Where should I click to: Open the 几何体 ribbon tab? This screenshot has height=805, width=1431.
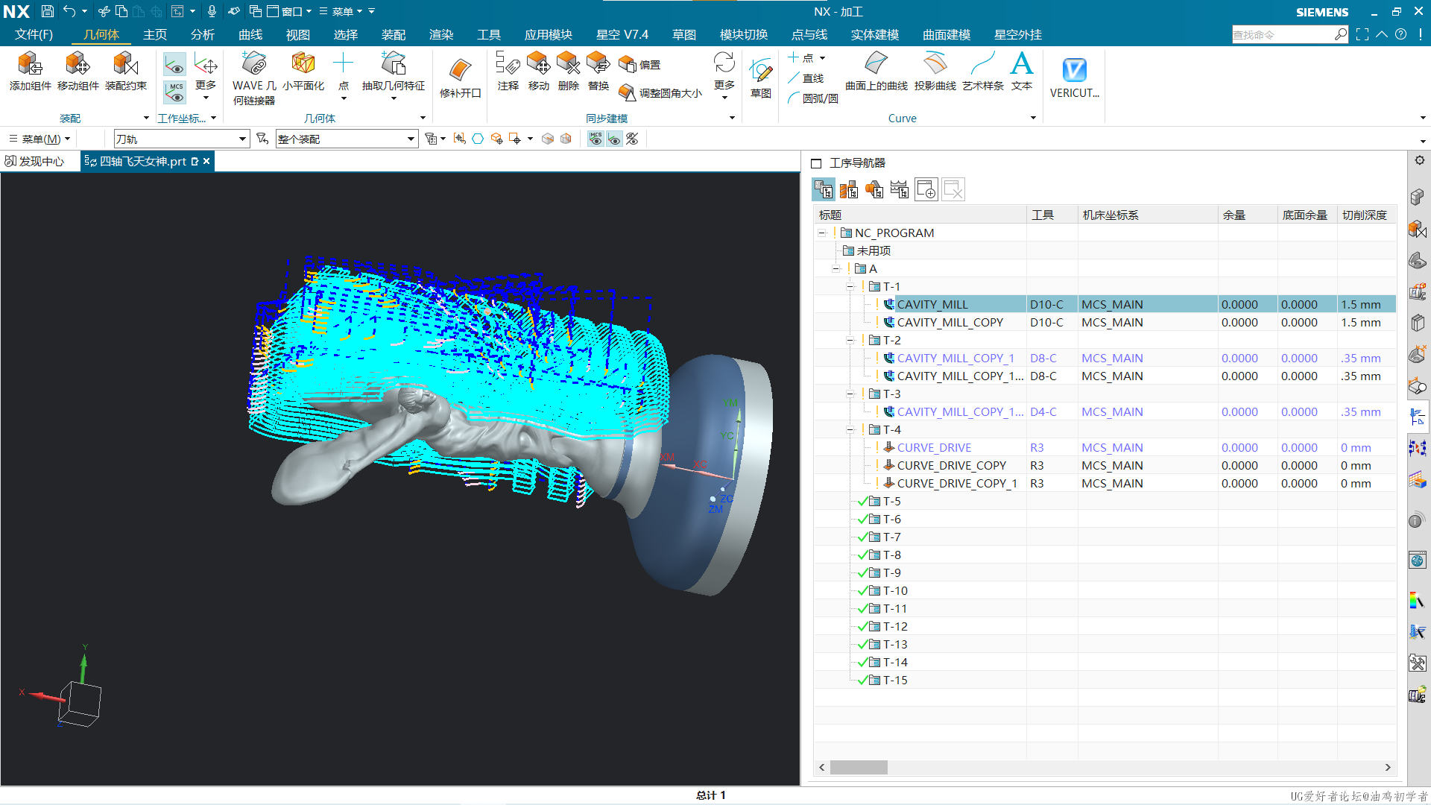click(101, 35)
